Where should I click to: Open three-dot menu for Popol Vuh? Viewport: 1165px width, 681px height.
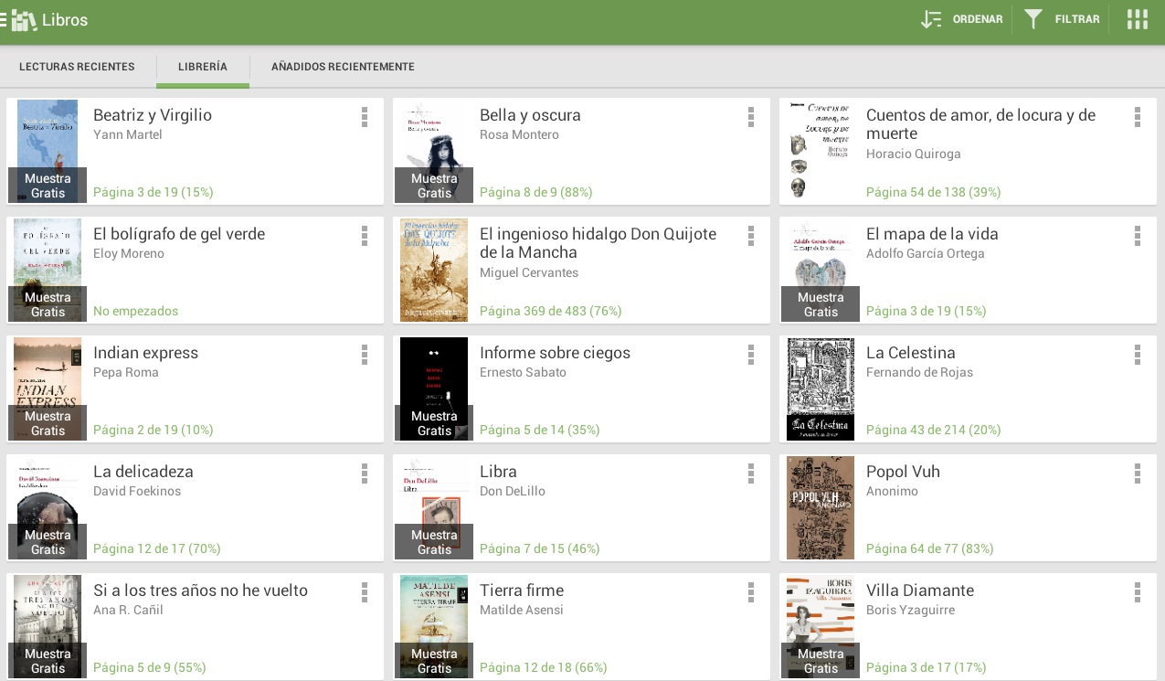coord(1137,474)
